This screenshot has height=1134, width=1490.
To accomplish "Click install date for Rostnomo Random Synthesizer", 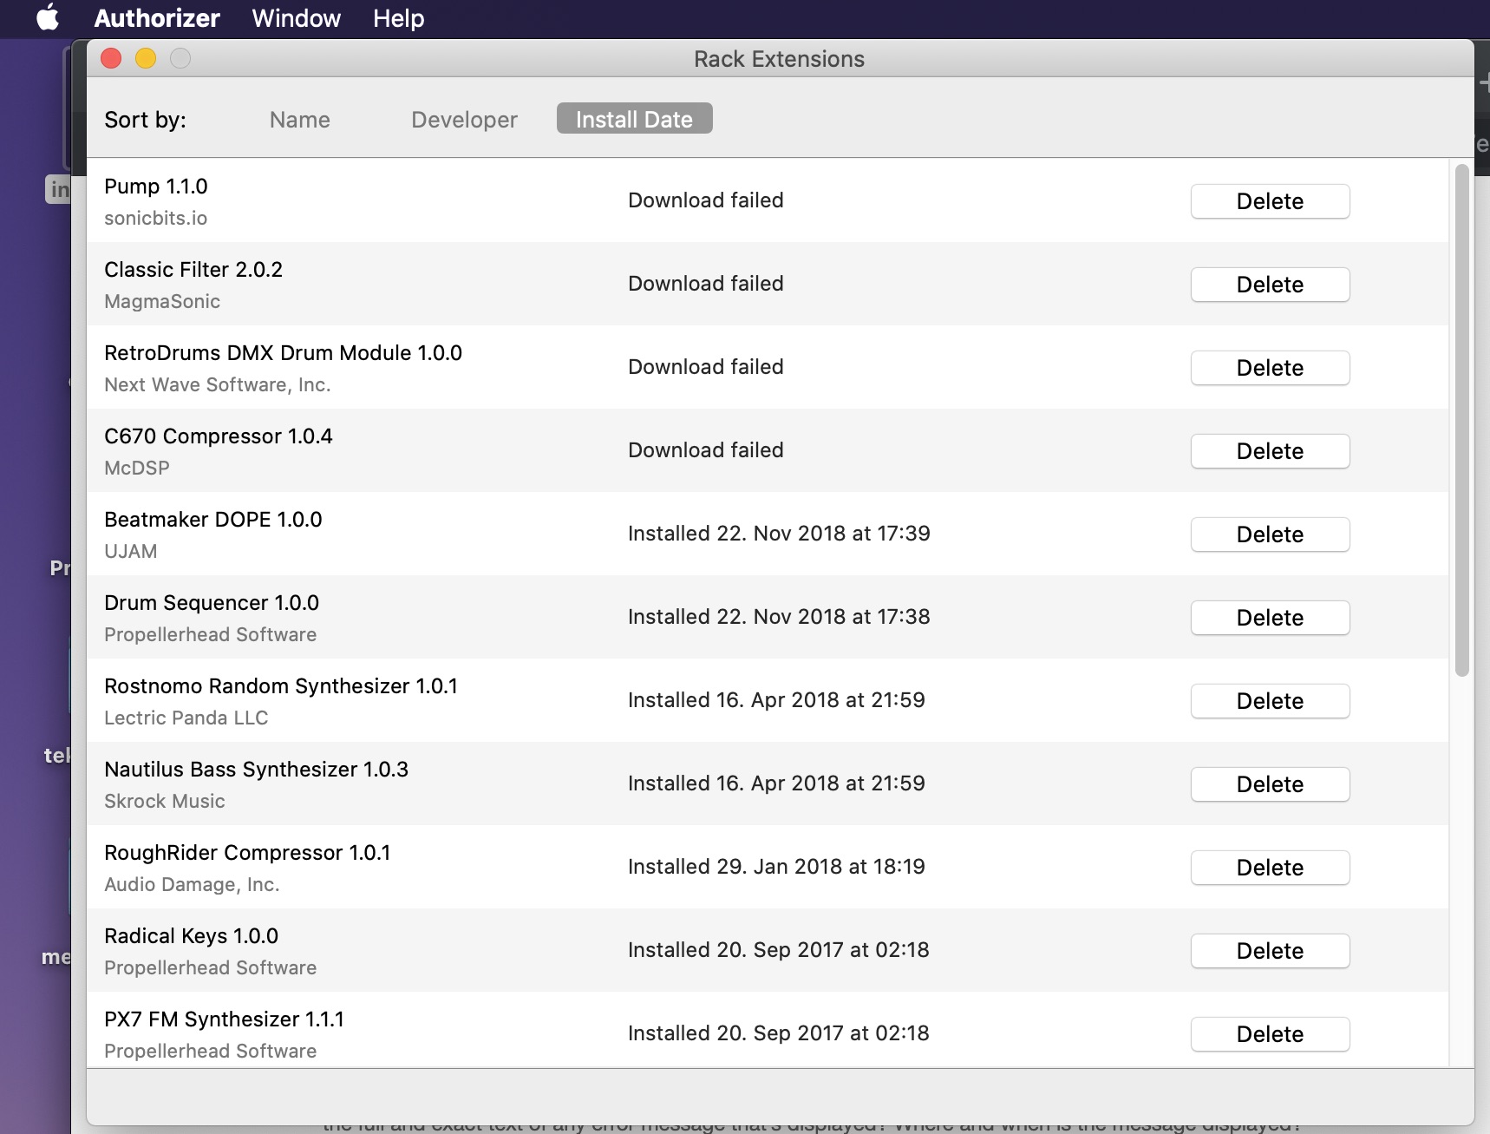I will (776, 700).
